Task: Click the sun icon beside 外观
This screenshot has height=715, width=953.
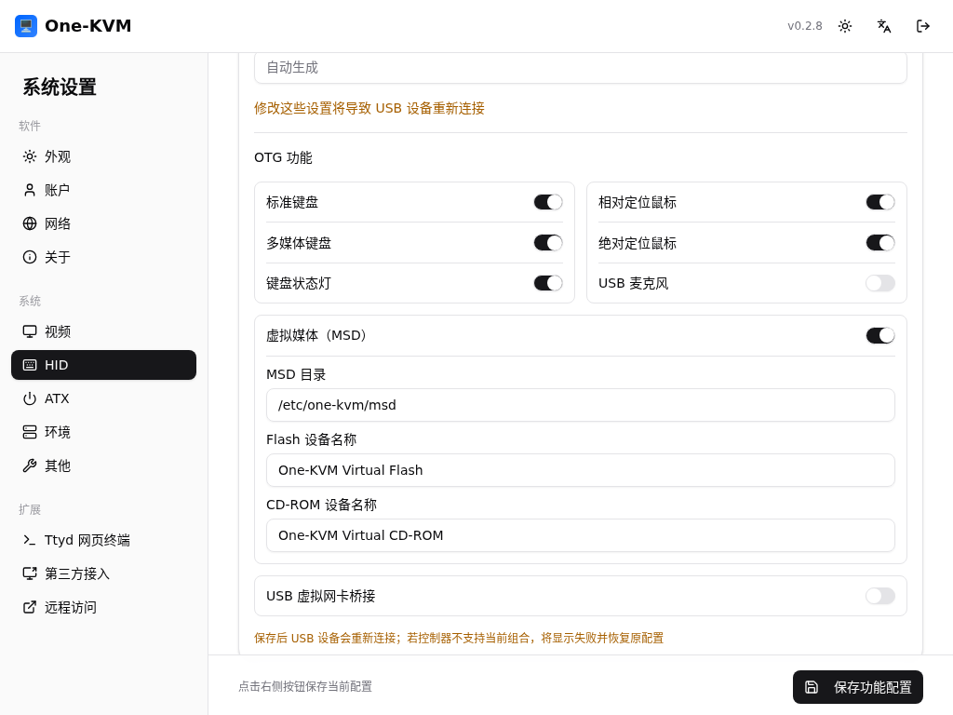Action: tap(30, 156)
